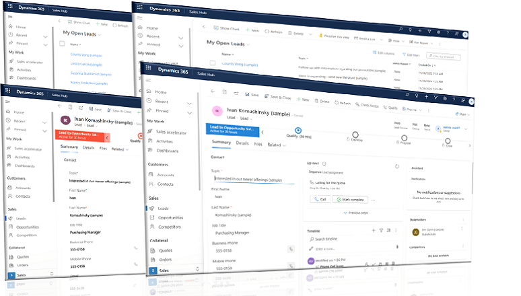
Task: Click the Check Access icon in the lead toolbar
Action: click(357, 105)
